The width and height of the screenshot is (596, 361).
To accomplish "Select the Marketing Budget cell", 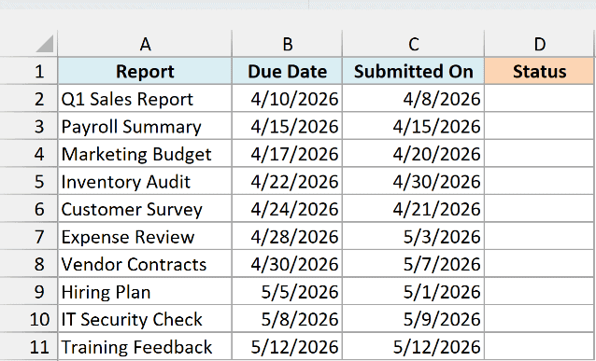I will pyautogui.click(x=145, y=154).
